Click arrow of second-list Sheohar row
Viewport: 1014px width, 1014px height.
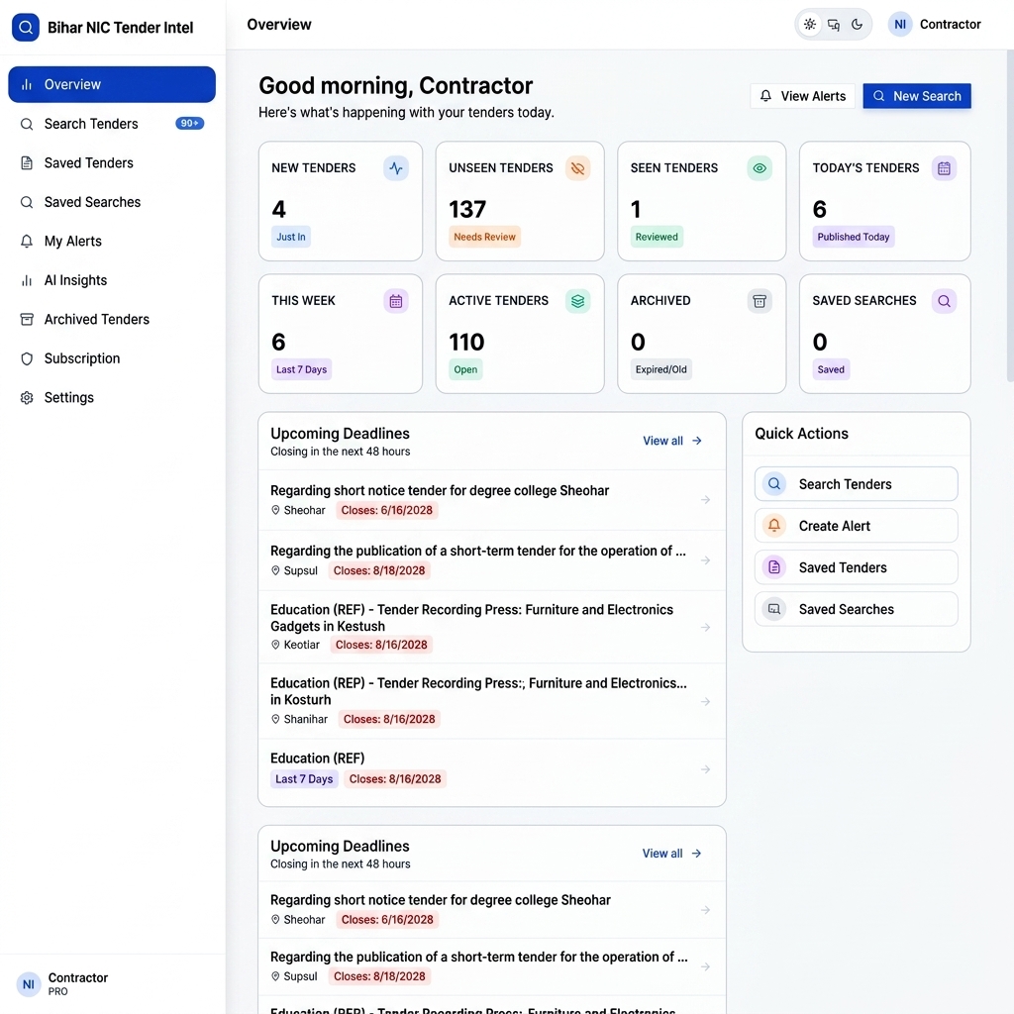click(x=705, y=910)
